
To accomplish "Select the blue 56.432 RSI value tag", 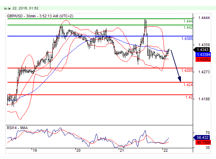I will click(x=202, y=137).
